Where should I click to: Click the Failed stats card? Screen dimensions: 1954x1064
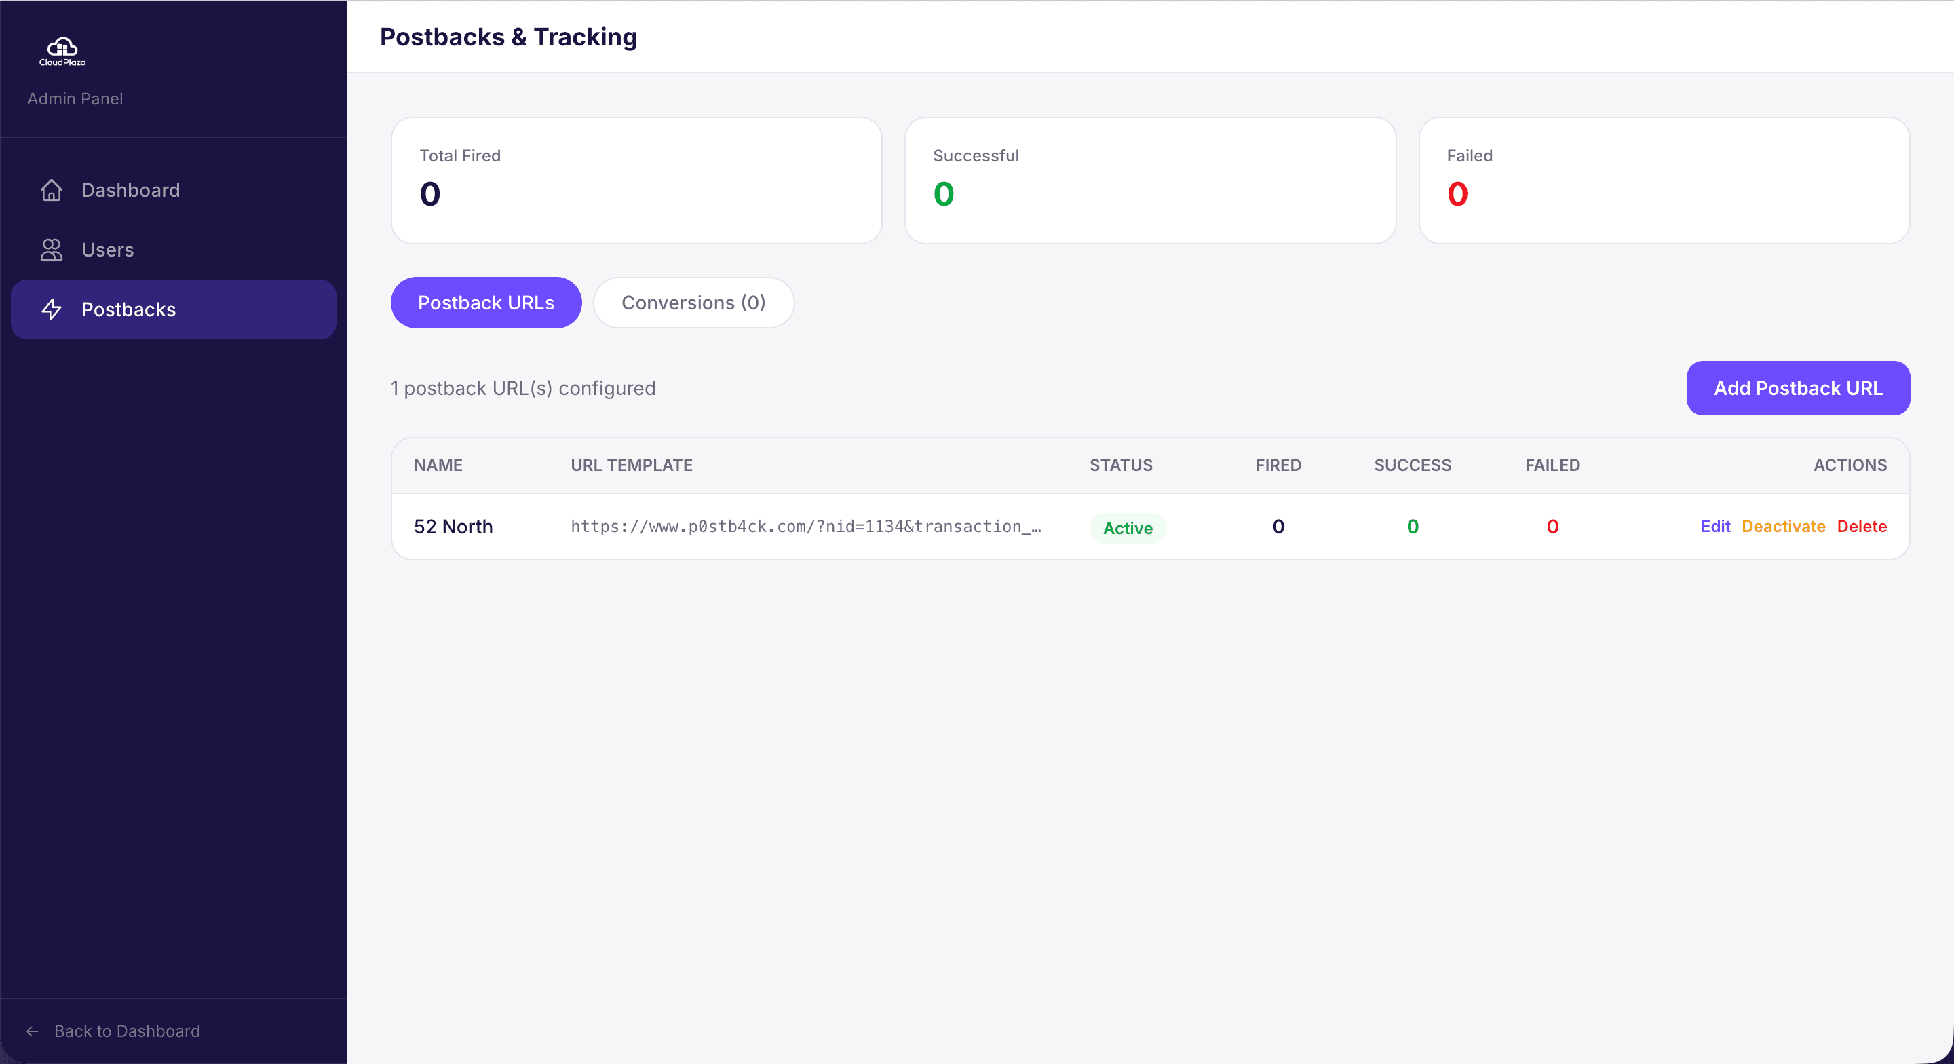[x=1664, y=180]
